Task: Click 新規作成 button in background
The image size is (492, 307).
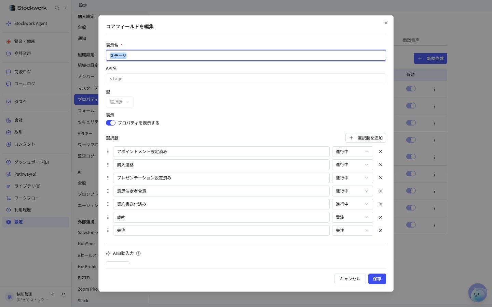Action: tap(430, 58)
